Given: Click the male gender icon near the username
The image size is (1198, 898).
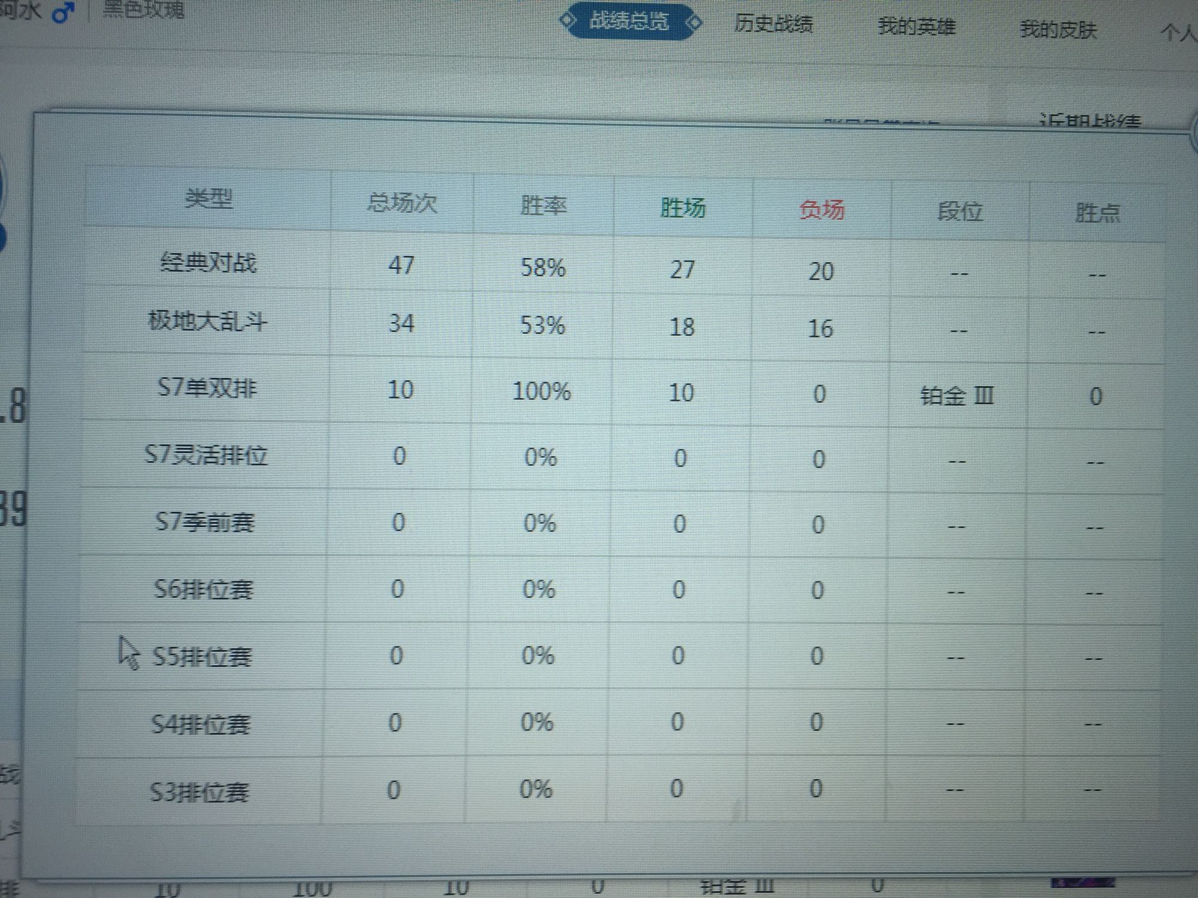Looking at the screenshot, I should 63,11.
